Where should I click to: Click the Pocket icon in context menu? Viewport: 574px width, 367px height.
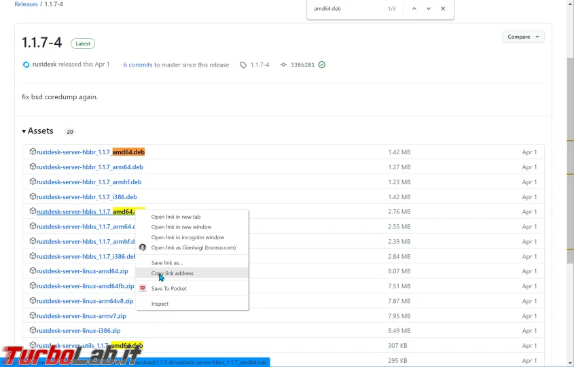(143, 289)
